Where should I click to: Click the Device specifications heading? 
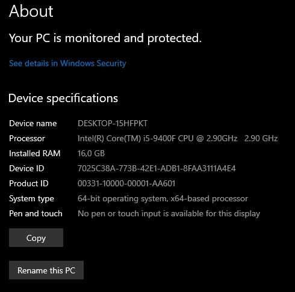pos(63,99)
